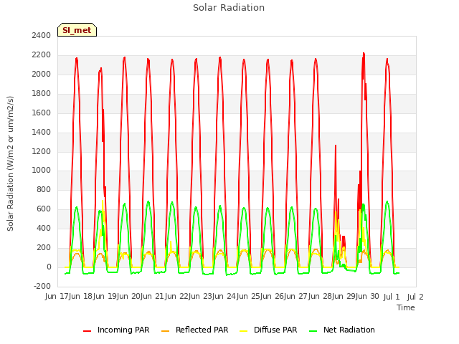This screenshot has width=459, height=344.
Task: Click the 23Jun x-axis tick label
Action: [214, 297]
